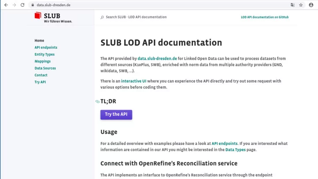The width and height of the screenshot is (318, 179).
Task: Click the padlock site security icon
Action: click(33, 5)
